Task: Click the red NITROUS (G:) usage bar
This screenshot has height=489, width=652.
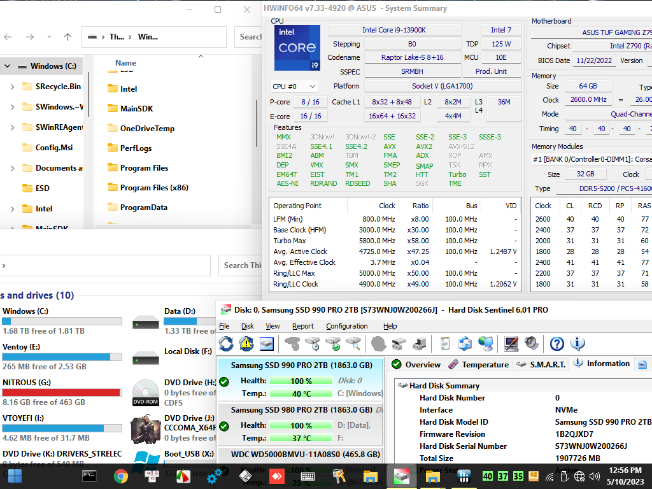Action: 62,392
